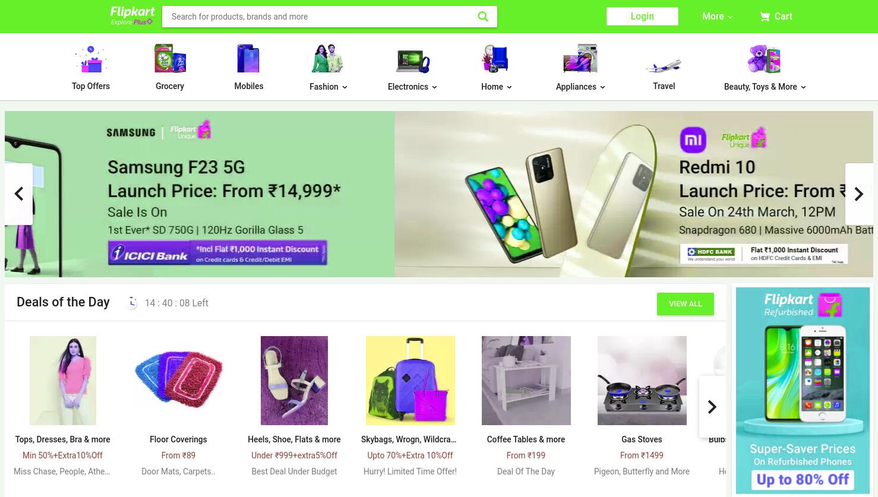
Task: Open the Grocery category icon
Action: pos(170,59)
